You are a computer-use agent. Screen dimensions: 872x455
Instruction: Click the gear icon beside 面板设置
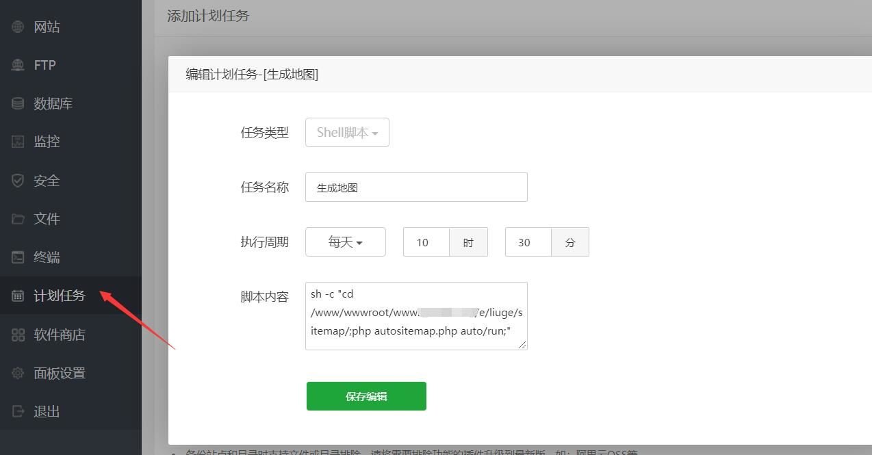(18, 373)
